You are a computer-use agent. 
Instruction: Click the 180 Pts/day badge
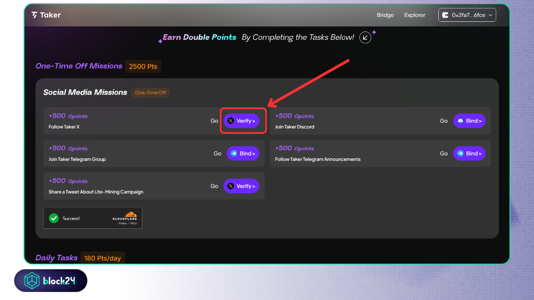pos(102,258)
